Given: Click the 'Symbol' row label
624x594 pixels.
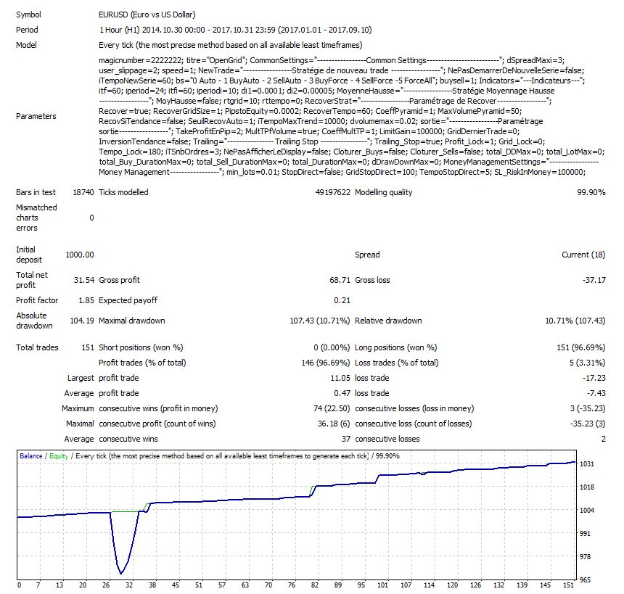Looking at the screenshot, I should point(28,15).
